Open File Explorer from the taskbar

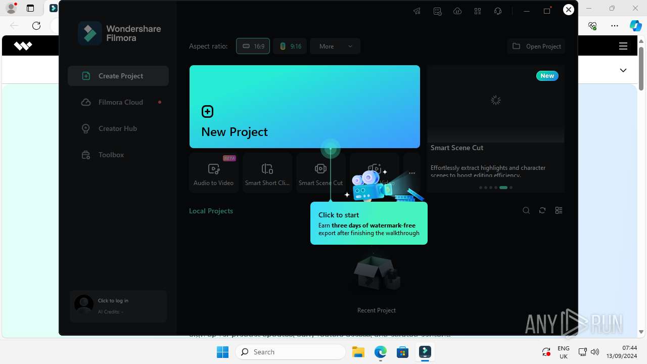(x=358, y=352)
